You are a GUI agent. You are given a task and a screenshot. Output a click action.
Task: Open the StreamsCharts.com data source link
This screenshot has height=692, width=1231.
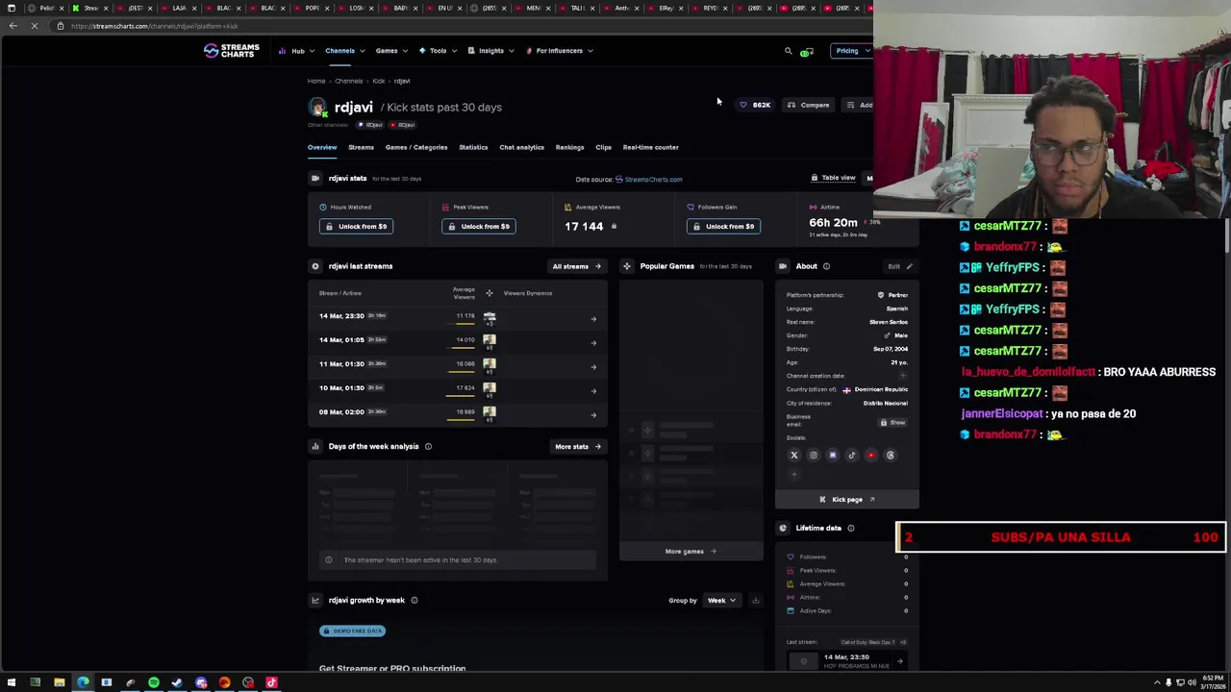(x=649, y=179)
